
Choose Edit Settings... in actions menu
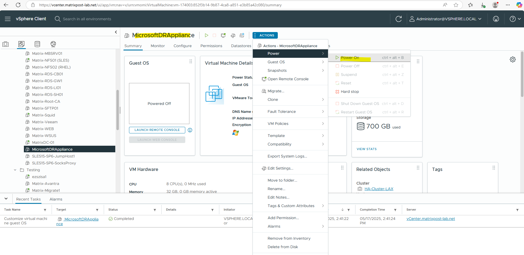coord(290,168)
